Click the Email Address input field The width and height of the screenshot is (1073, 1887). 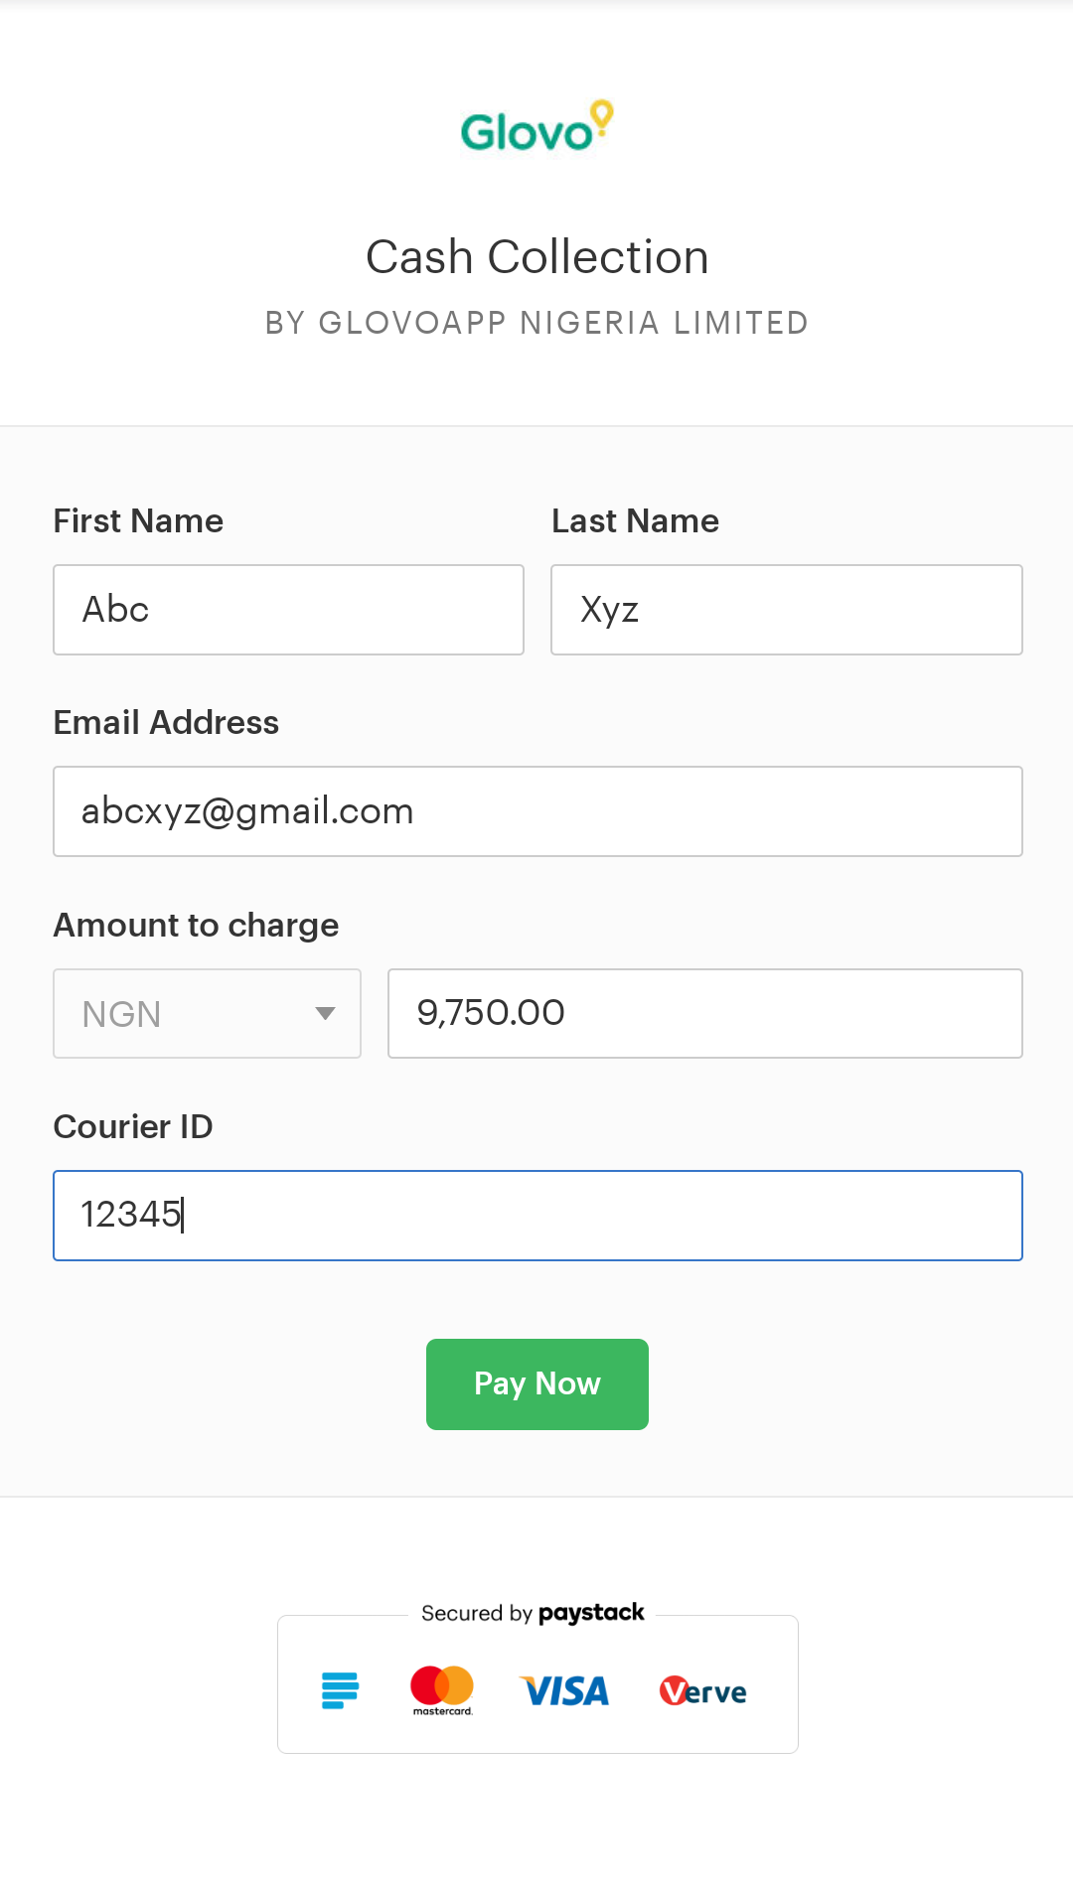tap(537, 811)
